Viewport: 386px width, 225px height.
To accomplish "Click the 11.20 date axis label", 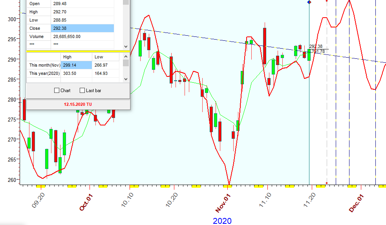I will pyautogui.click(x=309, y=200).
